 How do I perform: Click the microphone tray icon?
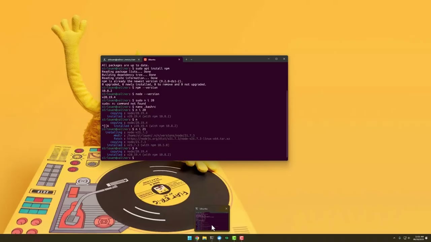pyautogui.click(x=400, y=238)
